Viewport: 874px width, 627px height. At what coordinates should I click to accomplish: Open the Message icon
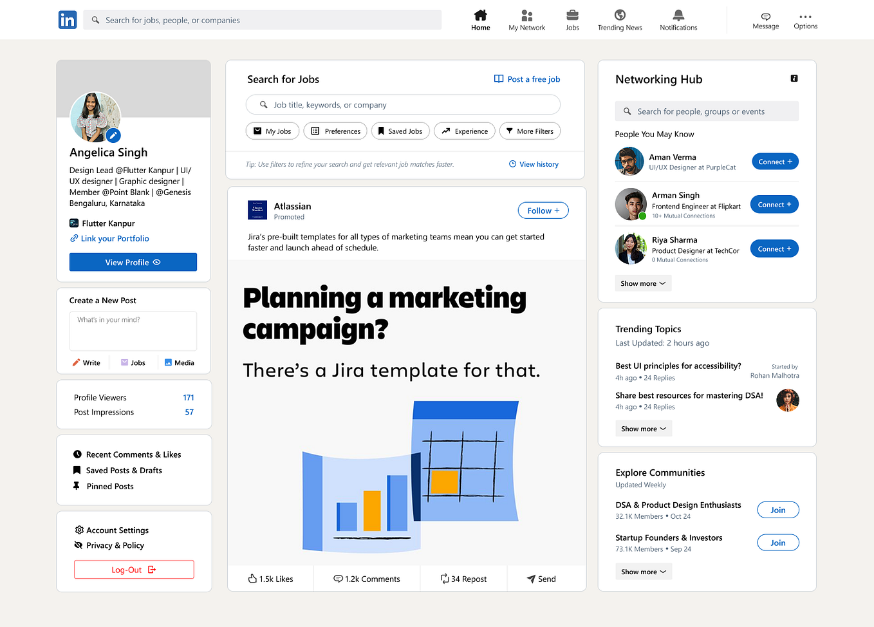point(765,19)
